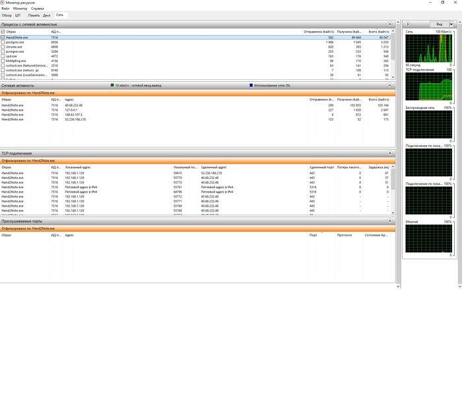
Task: Sort processes by Отправлено (байт/с) column
Action: coord(319,32)
